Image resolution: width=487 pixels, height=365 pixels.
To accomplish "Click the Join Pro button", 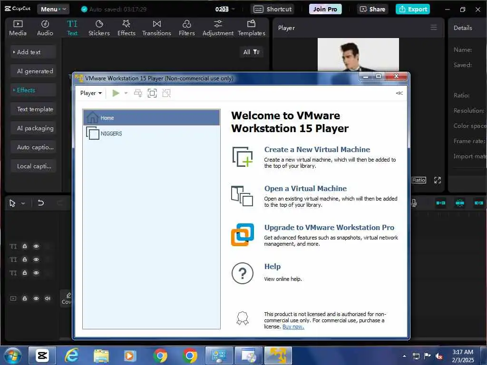I will pyautogui.click(x=325, y=9).
